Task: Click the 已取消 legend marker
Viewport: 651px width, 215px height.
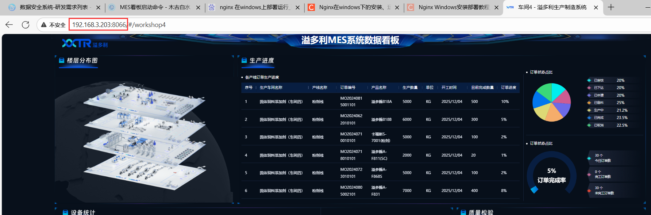Action: click(x=589, y=125)
